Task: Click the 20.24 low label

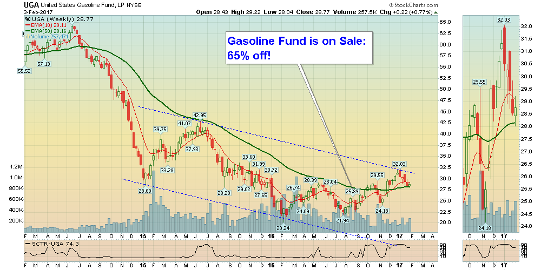Action: (x=283, y=228)
